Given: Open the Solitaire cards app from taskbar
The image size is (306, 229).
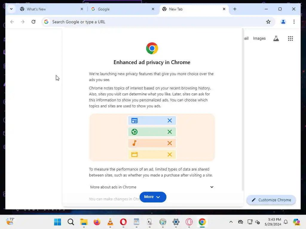Looking at the screenshot, I should [149, 222].
